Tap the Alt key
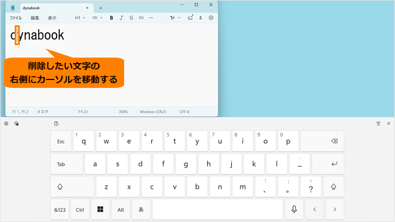The image size is (395, 222). tap(121, 210)
